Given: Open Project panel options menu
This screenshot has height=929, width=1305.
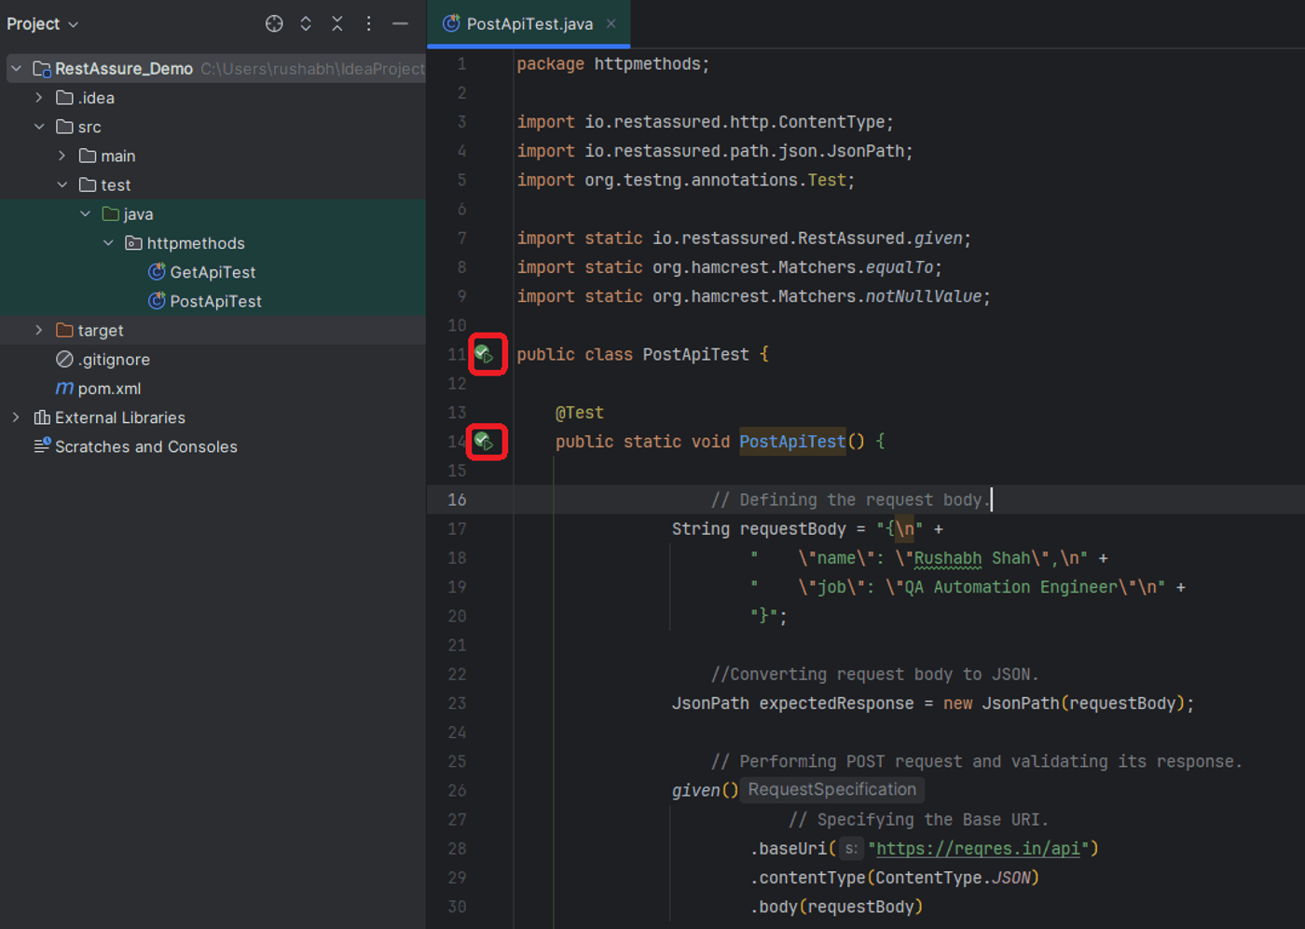Looking at the screenshot, I should [x=369, y=24].
